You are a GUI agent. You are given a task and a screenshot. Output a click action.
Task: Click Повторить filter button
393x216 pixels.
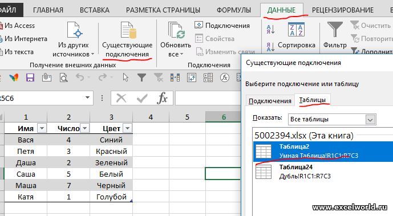click(371, 39)
